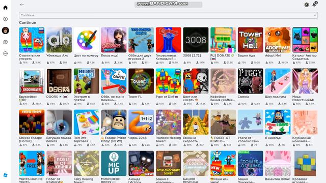Open the Tower of Jump thumbnail
This screenshot has height=183, width=326.
pyautogui.click(x=250, y=163)
